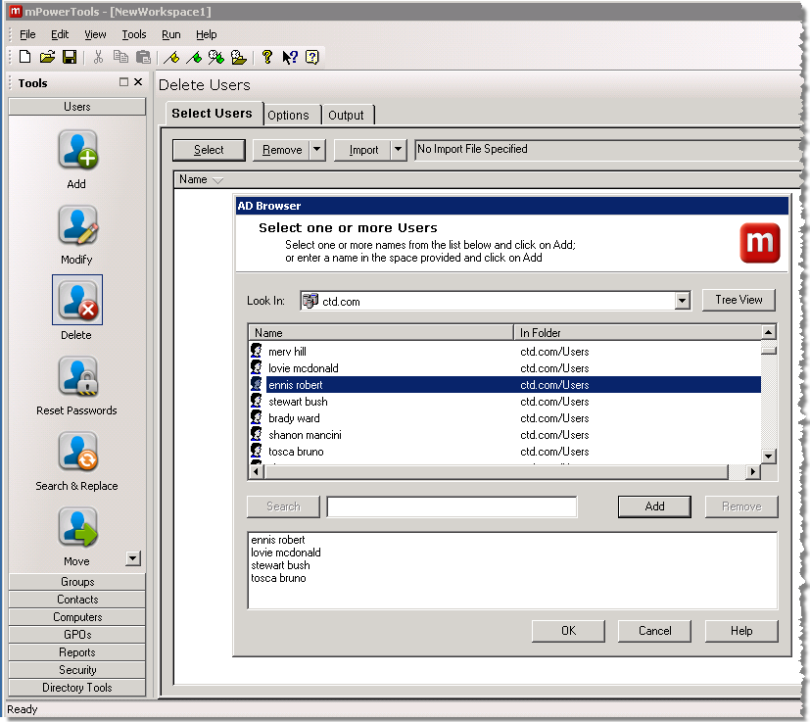Click the Paste clipboard toolbar icon
810x722 pixels.
tap(143, 57)
